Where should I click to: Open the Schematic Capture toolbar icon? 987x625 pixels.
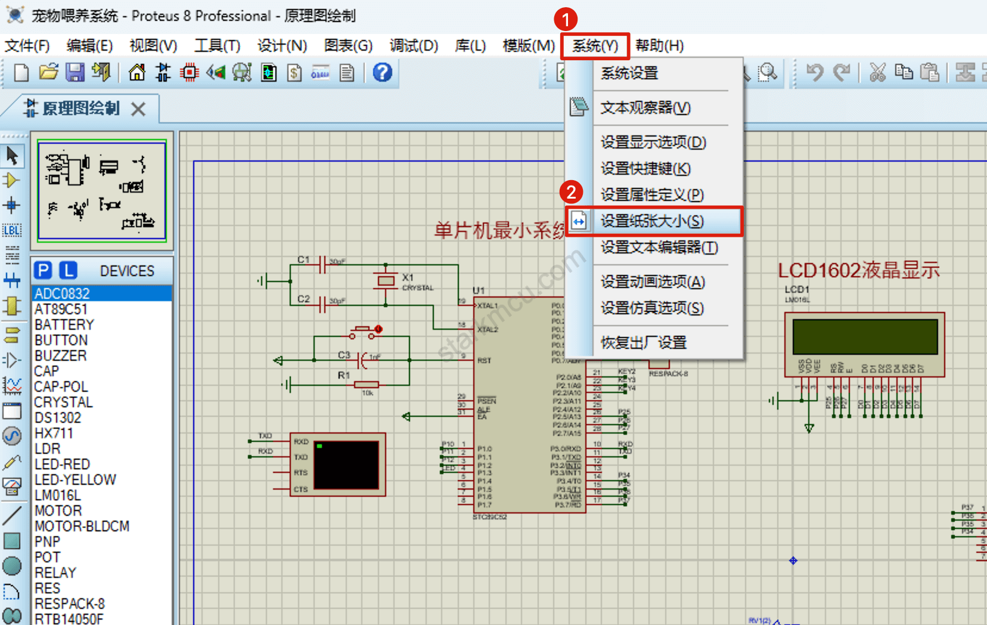163,73
